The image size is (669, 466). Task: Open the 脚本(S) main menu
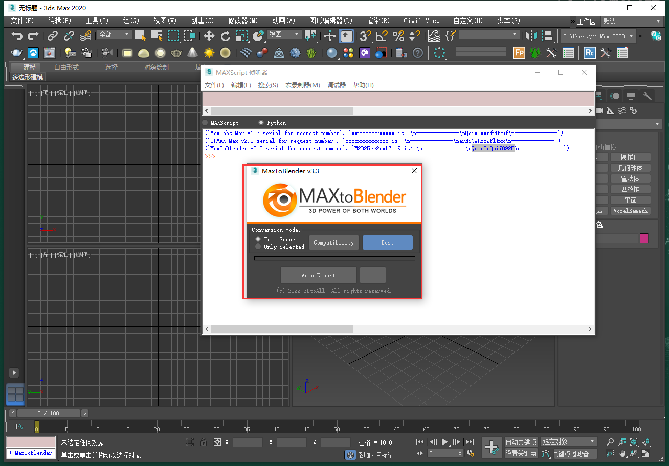click(x=508, y=21)
